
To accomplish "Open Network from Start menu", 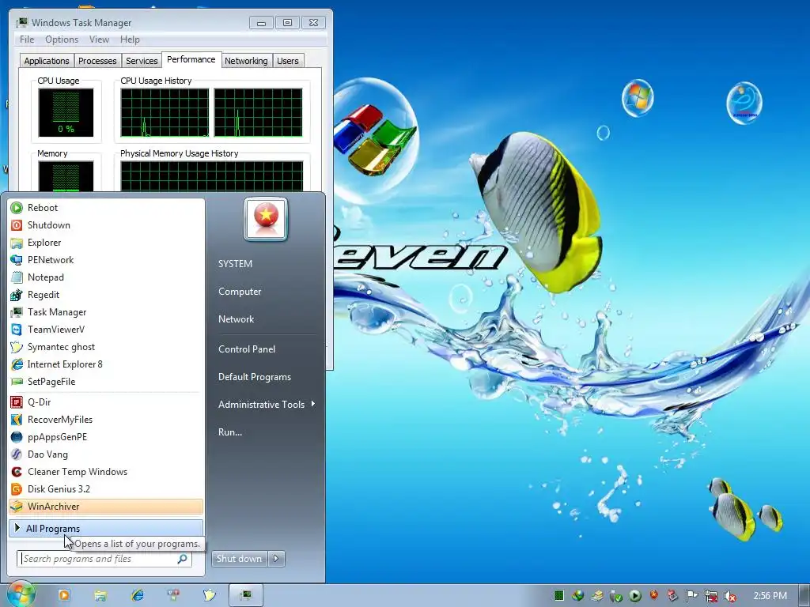I will (236, 319).
